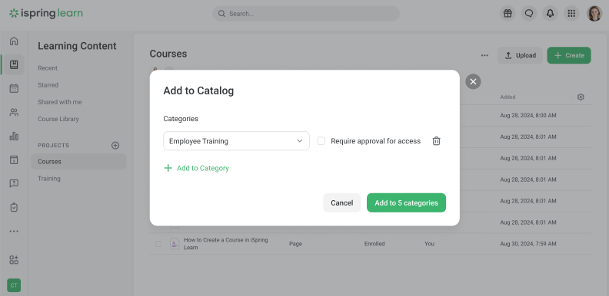609x296 pixels.
Task: Expand the Employee Training category dropdown
Action: coord(236,141)
